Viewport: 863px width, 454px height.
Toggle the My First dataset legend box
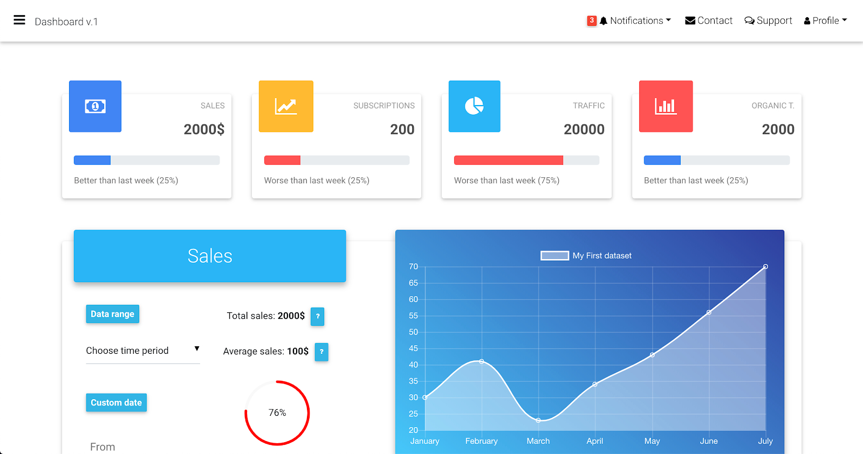pyautogui.click(x=554, y=256)
